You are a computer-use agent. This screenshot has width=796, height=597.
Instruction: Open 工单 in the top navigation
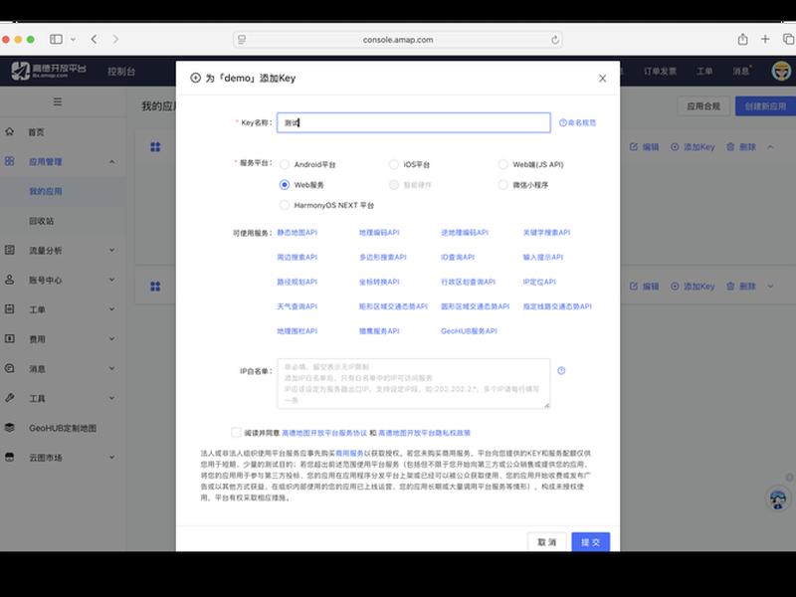[703, 71]
